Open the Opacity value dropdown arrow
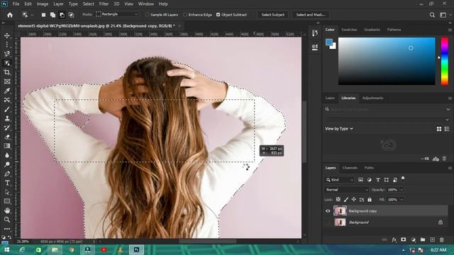Screen dimensions: 454x255 (402, 190)
